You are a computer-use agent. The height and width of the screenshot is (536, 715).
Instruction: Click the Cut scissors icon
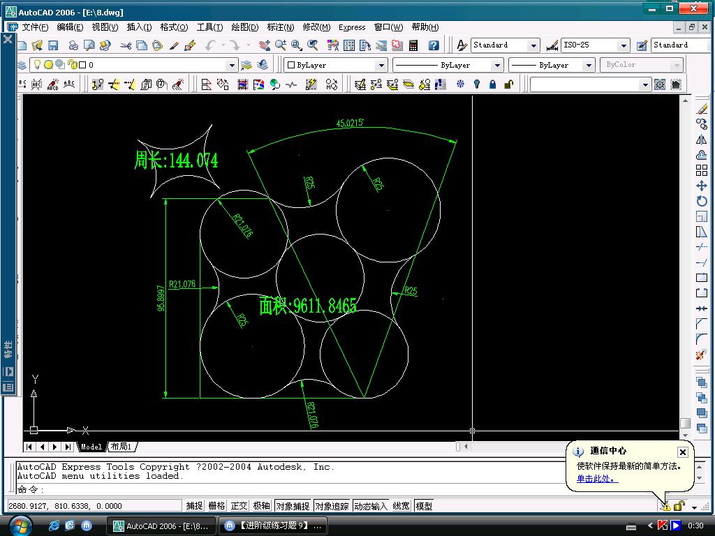(126, 45)
